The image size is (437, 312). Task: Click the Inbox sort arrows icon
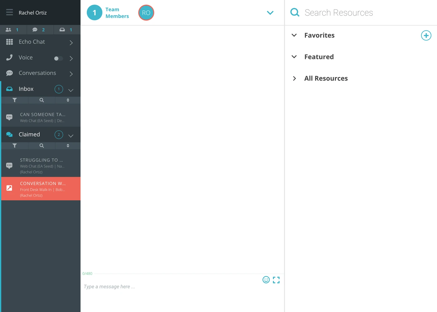point(68,100)
